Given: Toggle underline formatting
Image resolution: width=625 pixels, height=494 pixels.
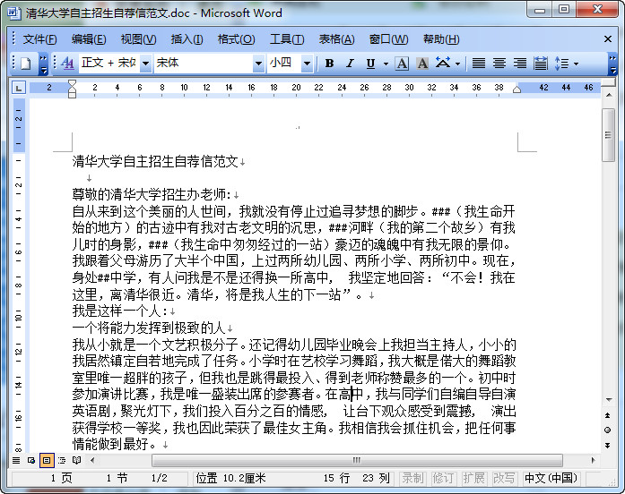Looking at the screenshot, I should 370,64.
